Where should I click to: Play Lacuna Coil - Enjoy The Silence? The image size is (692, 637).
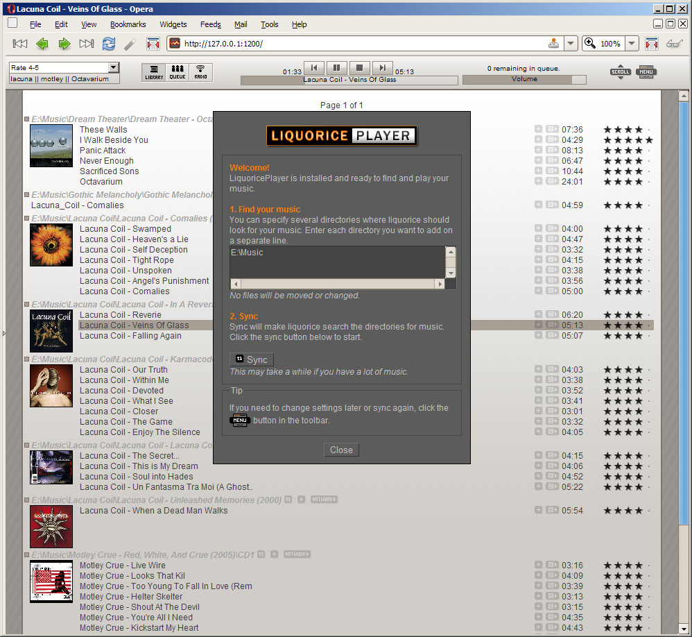(x=140, y=432)
